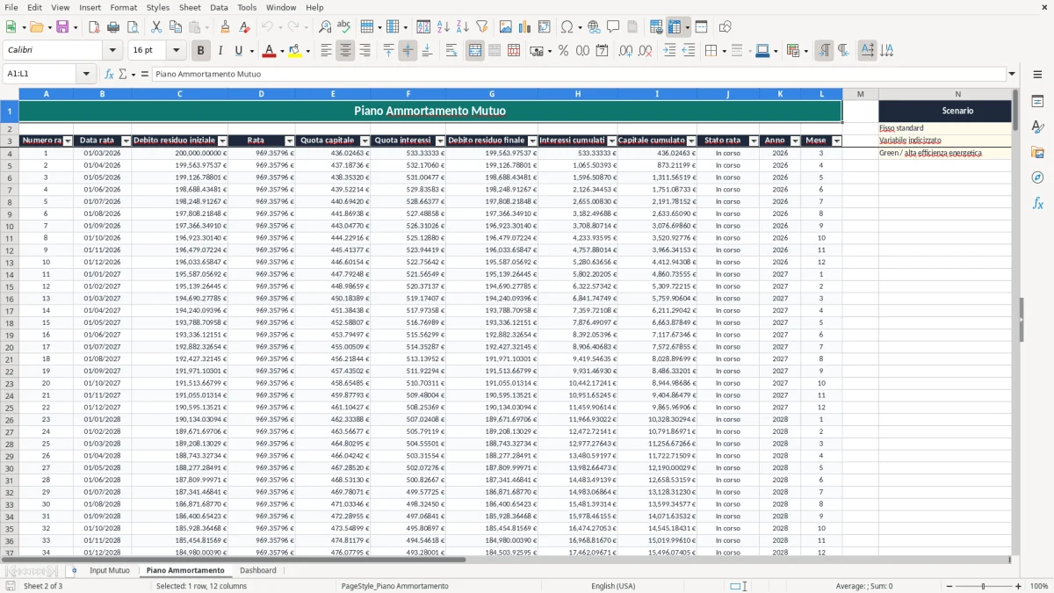Open filter dropdown for Stato rata column
Image resolution: width=1054 pixels, height=593 pixels.
(x=754, y=141)
